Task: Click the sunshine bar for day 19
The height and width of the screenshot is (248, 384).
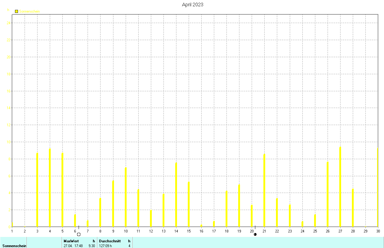Action: 239,206
